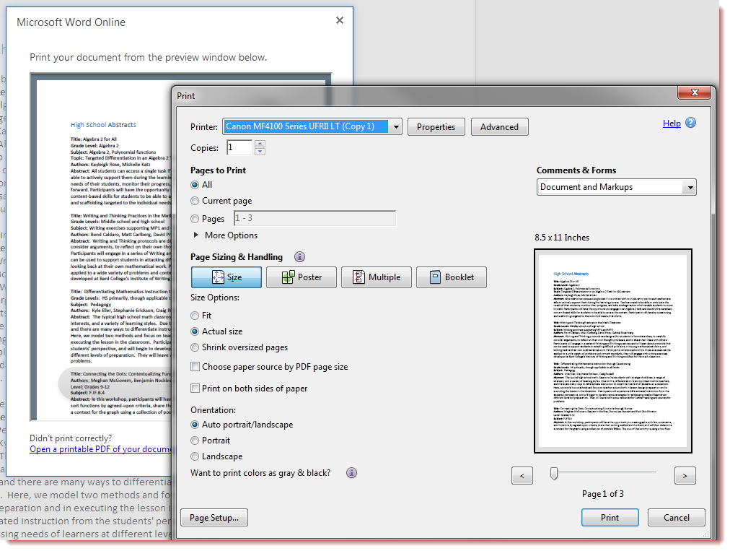Screen dimensions: 730x551
Task: Select the All pages radio button
Action: pos(195,185)
